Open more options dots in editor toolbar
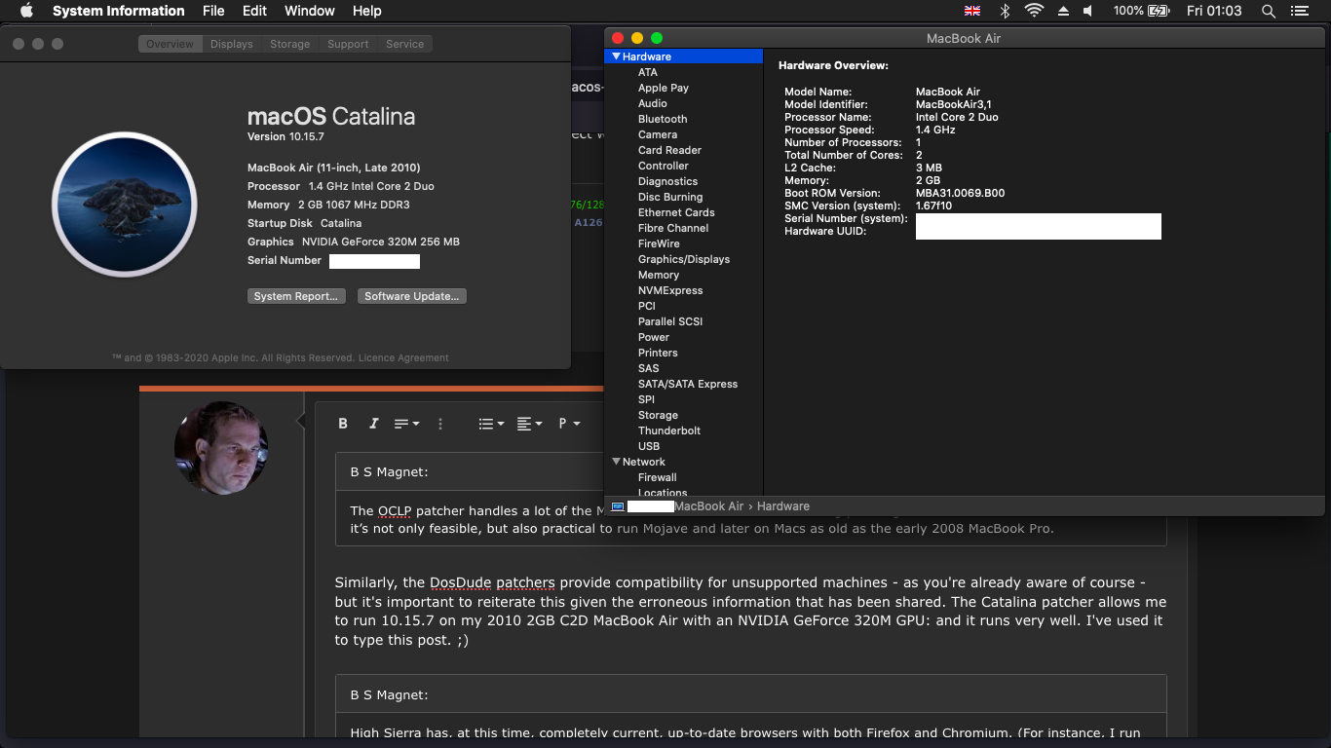 (440, 424)
